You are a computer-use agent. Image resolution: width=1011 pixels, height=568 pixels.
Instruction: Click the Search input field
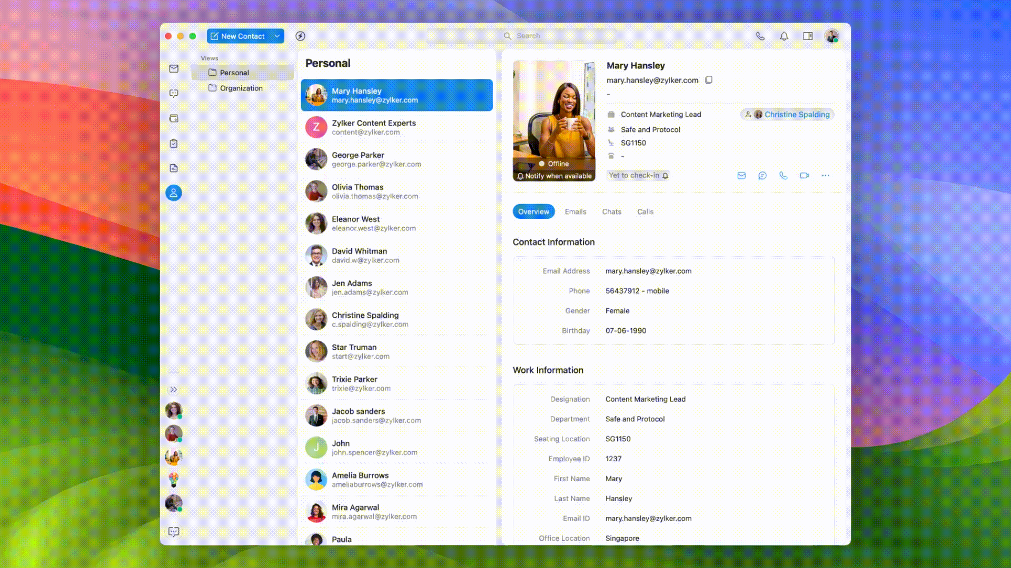point(528,36)
